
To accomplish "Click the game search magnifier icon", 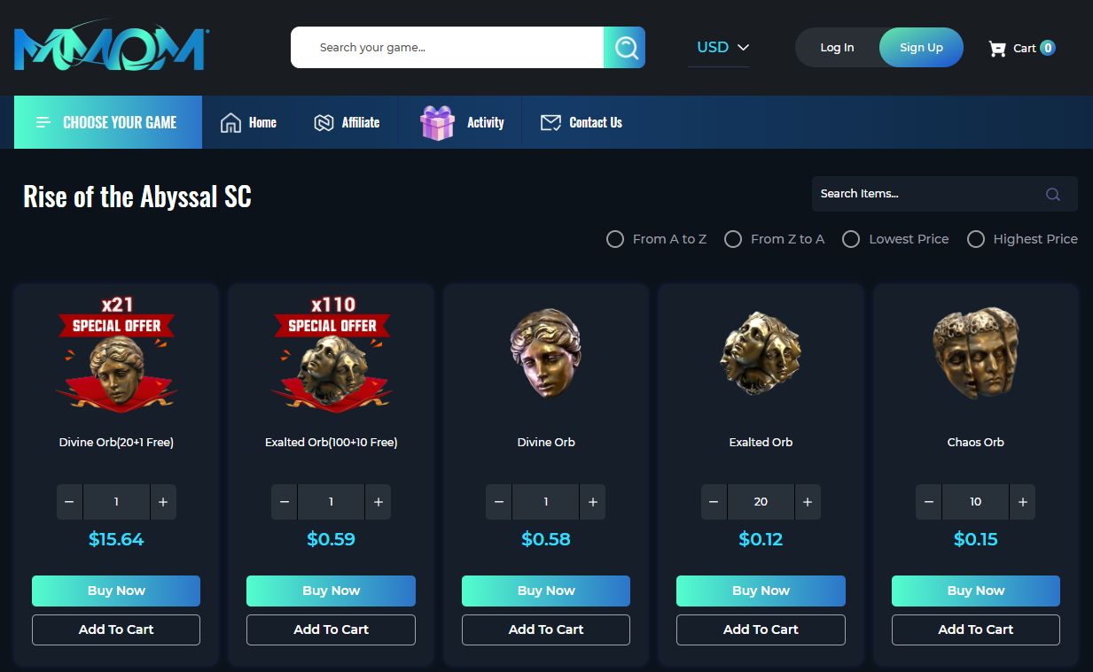I will [x=625, y=48].
